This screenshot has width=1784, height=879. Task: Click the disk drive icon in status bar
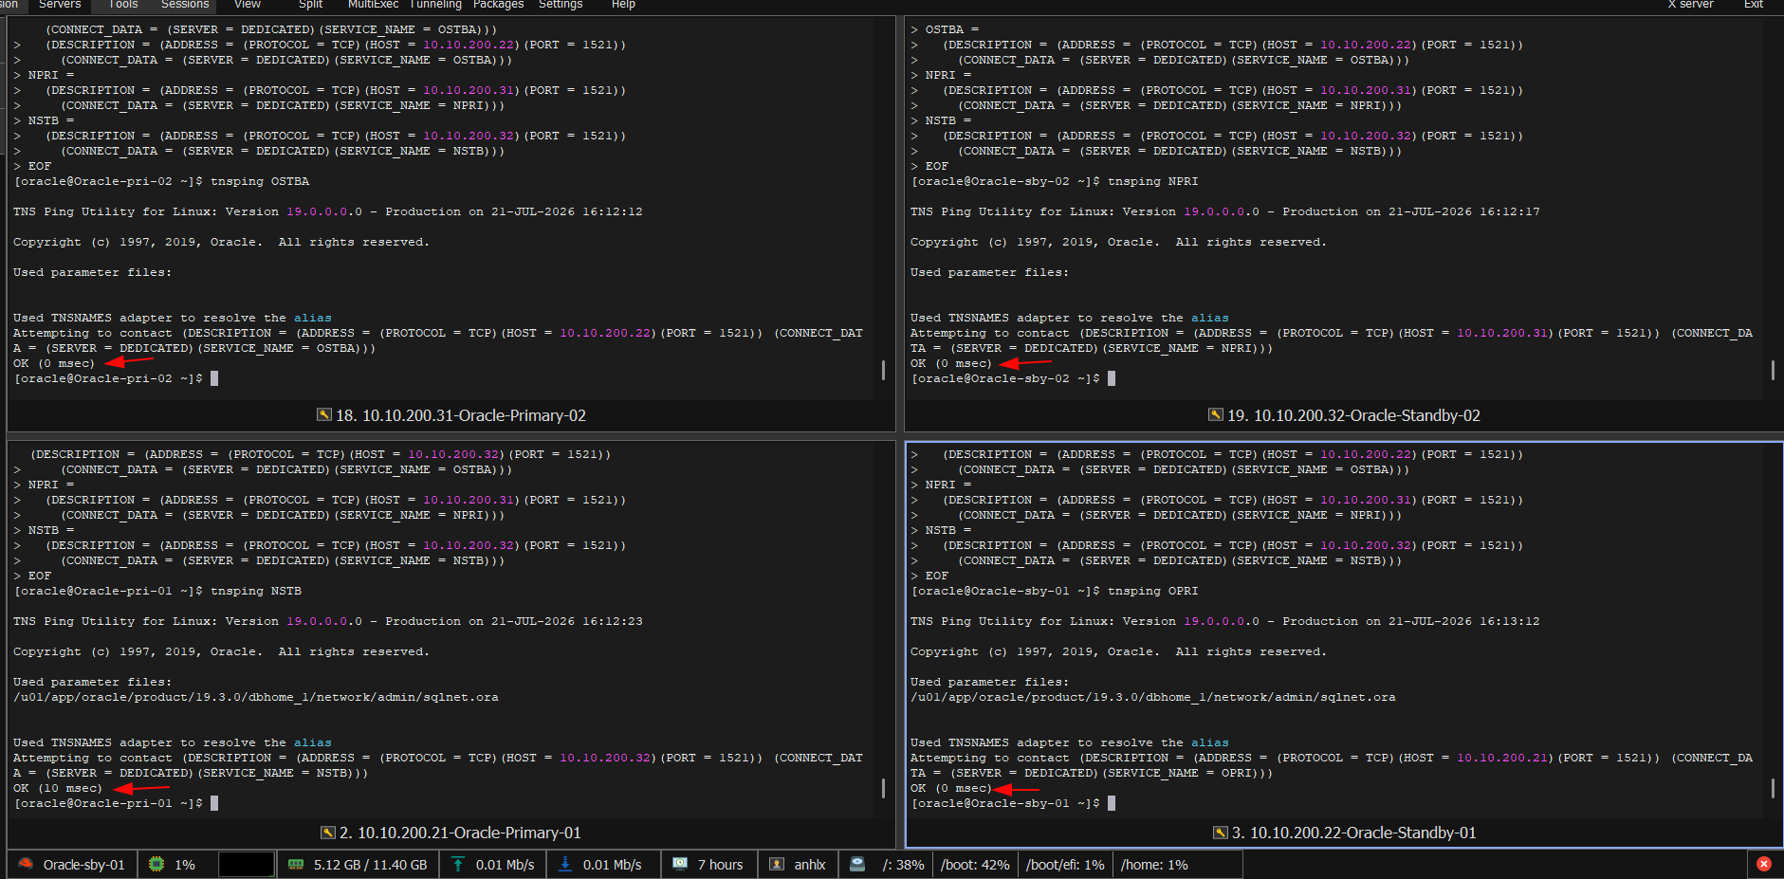click(x=857, y=864)
